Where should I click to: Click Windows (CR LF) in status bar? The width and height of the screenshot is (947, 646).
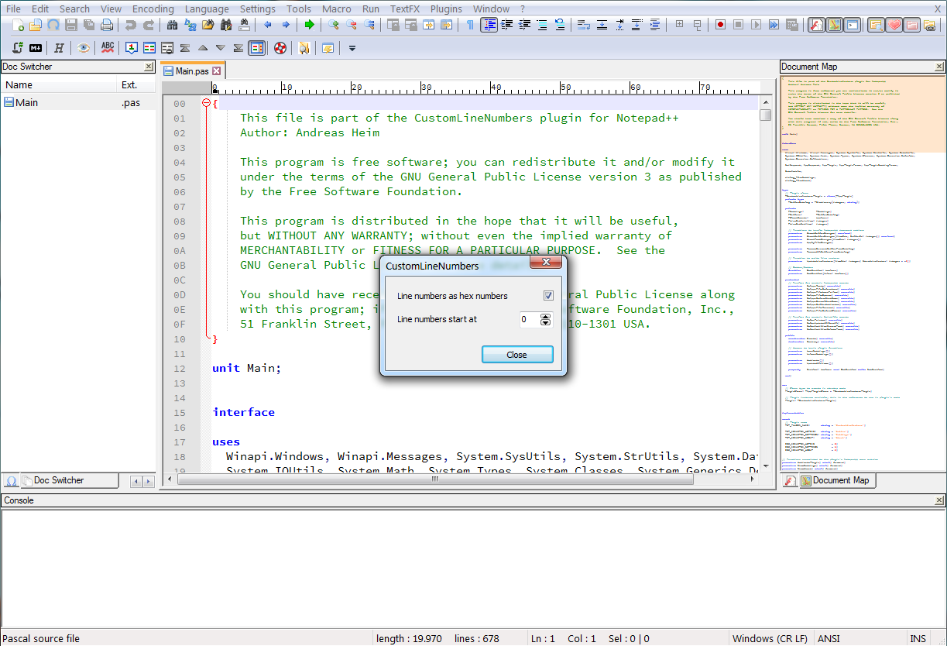point(770,639)
